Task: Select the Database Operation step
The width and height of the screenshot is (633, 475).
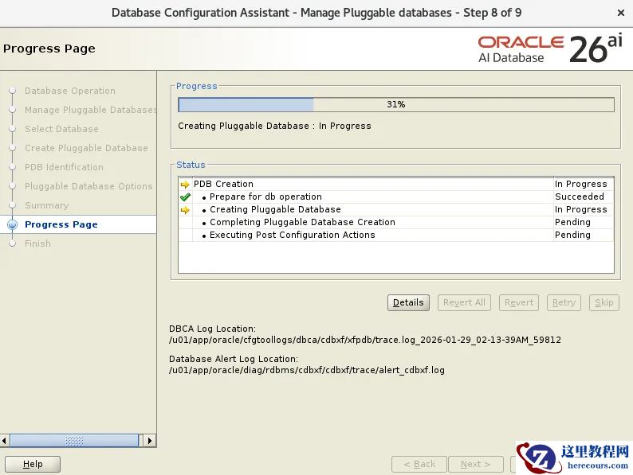Action: pyautogui.click(x=70, y=91)
